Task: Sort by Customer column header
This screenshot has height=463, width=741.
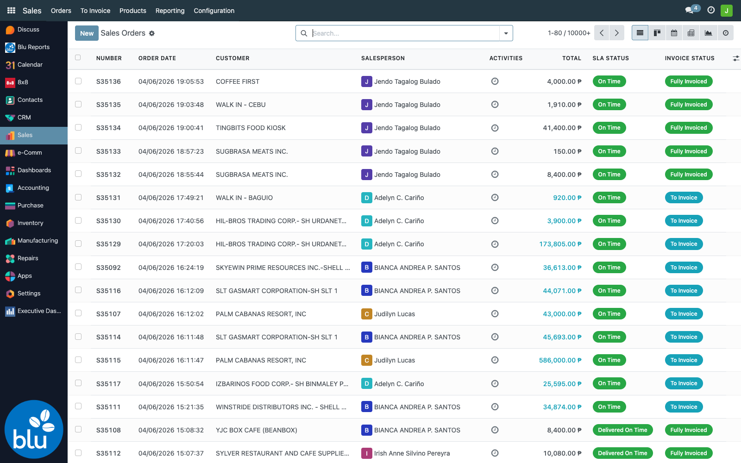Action: (x=232, y=58)
